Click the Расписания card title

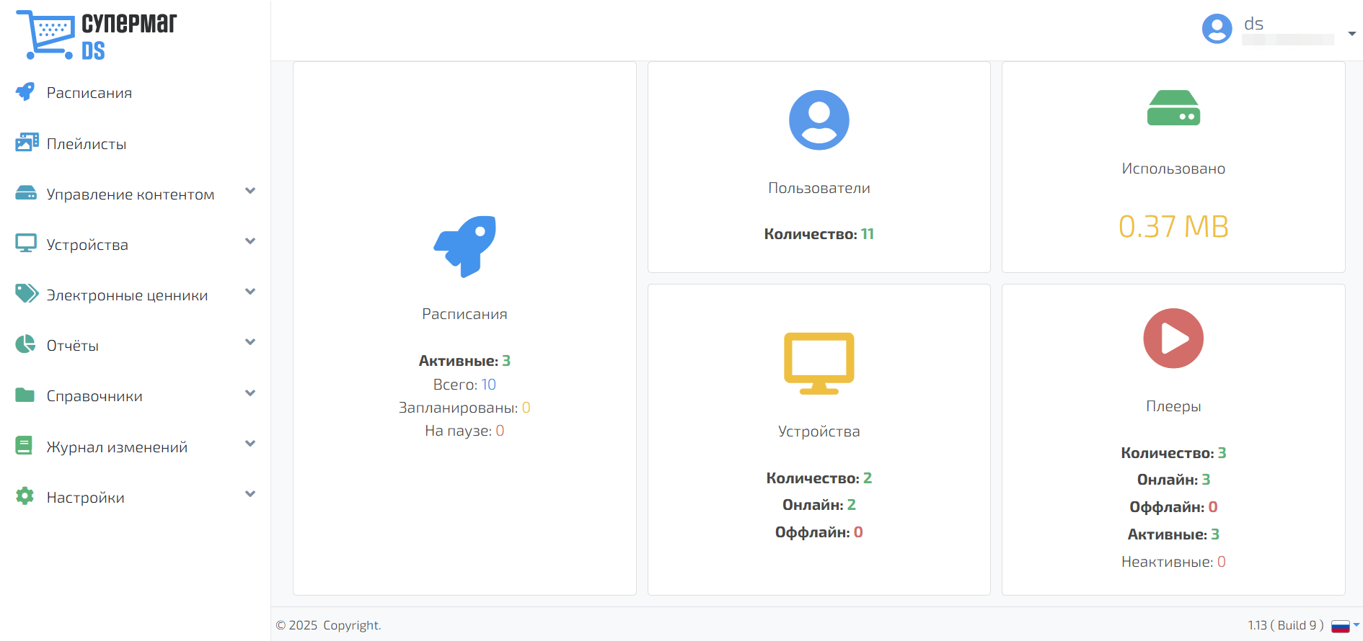click(464, 314)
